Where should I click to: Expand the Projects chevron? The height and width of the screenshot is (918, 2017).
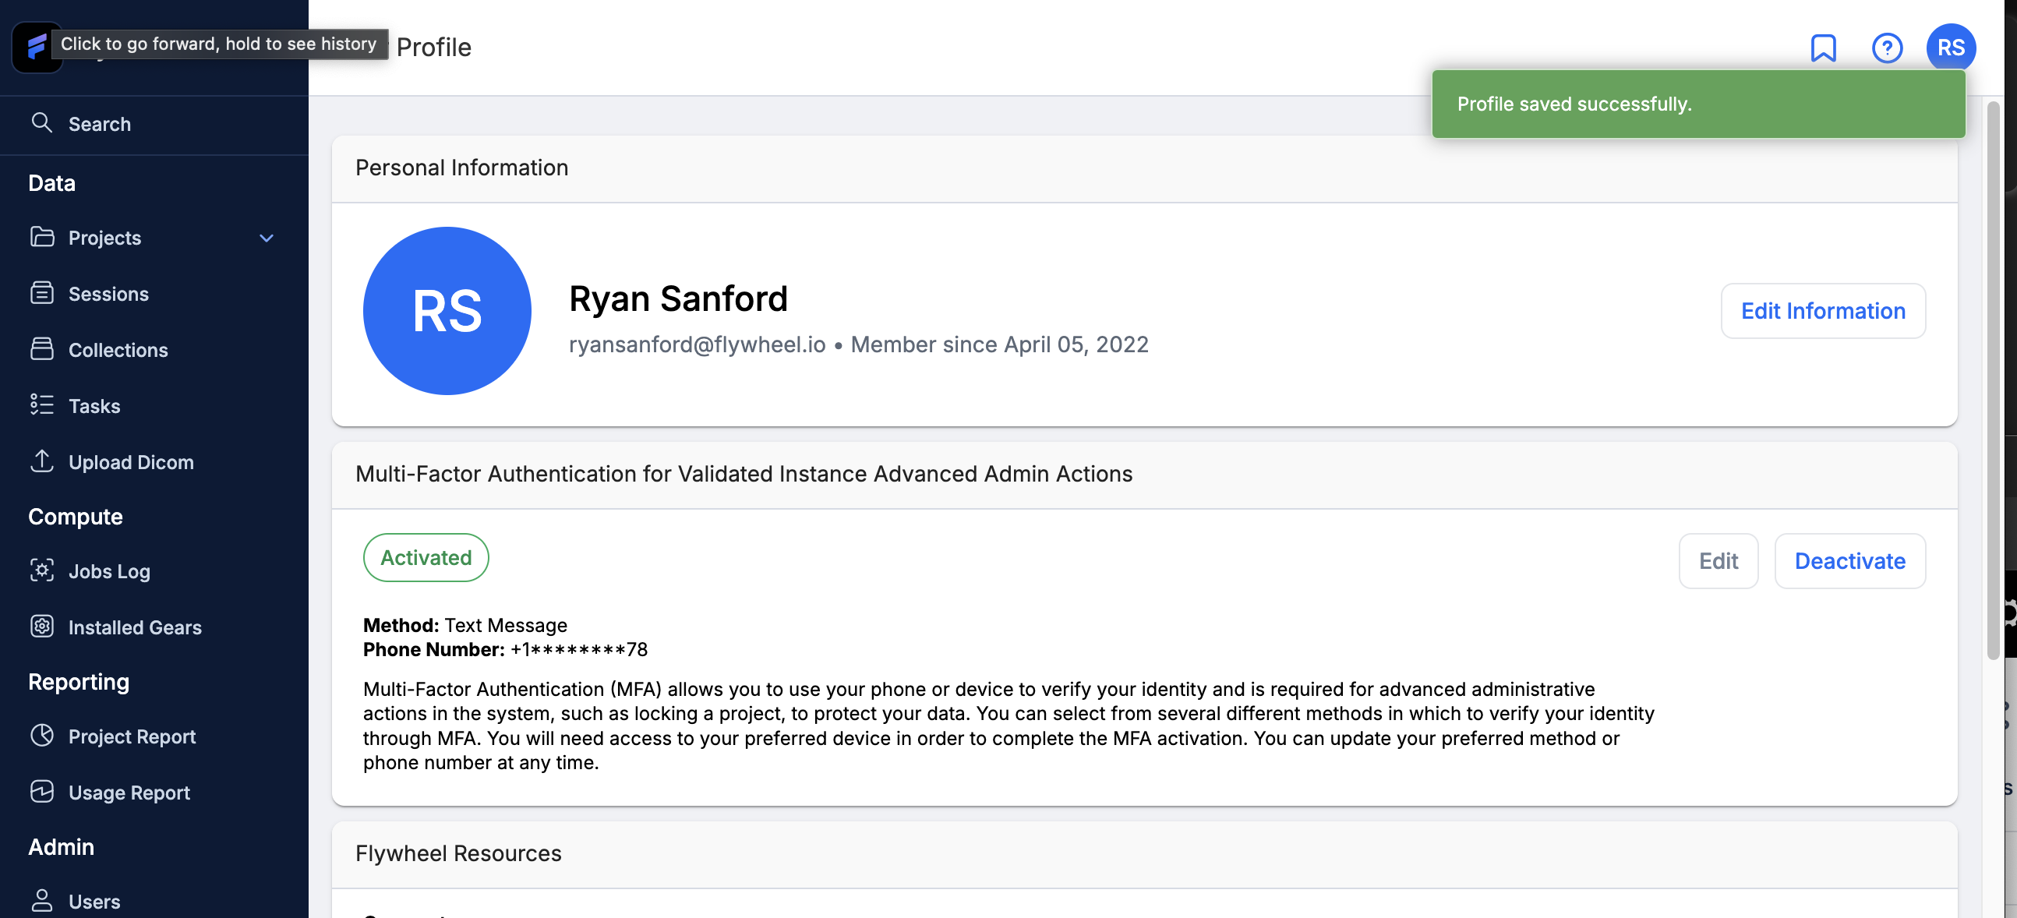267,238
